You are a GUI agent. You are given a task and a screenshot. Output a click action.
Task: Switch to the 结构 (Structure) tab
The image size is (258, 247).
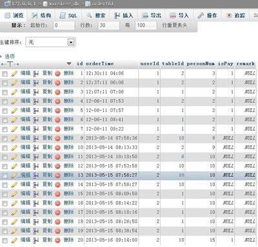(x=41, y=15)
